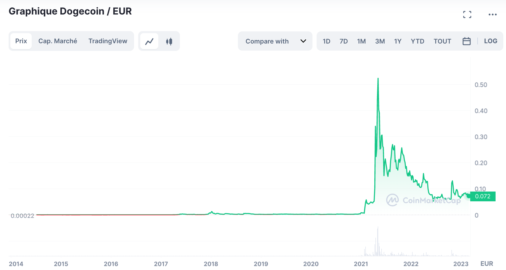Switch to the Cap. Marché tab
The height and width of the screenshot is (270, 506).
coord(58,41)
